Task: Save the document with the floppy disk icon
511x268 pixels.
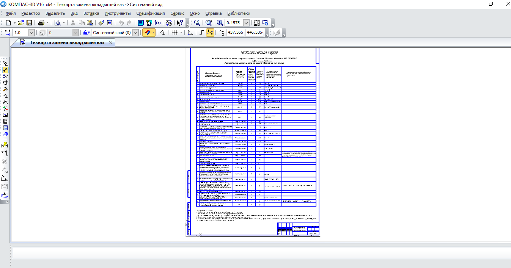Action: tap(29, 23)
